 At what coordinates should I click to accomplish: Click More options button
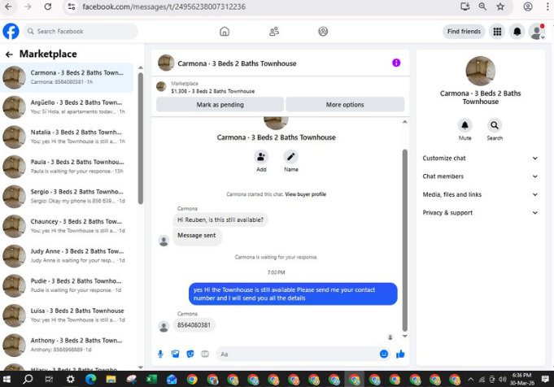(x=345, y=105)
